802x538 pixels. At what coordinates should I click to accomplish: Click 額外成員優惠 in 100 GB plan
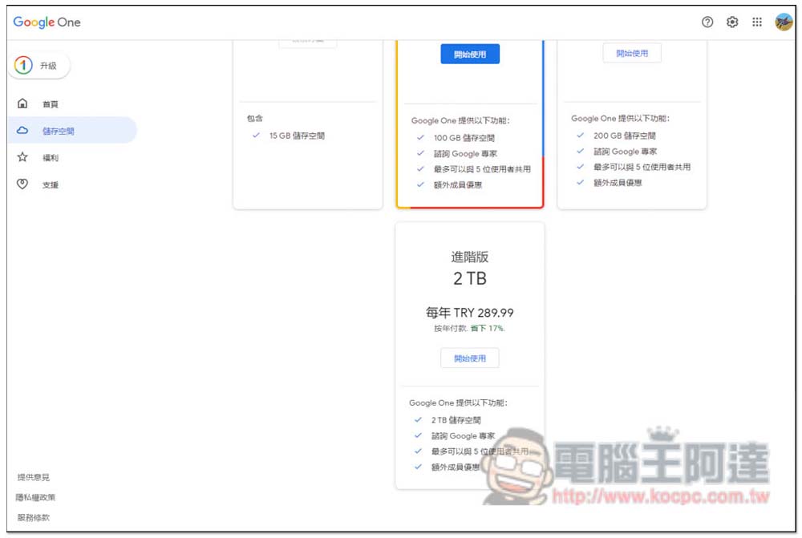pyautogui.click(x=457, y=184)
